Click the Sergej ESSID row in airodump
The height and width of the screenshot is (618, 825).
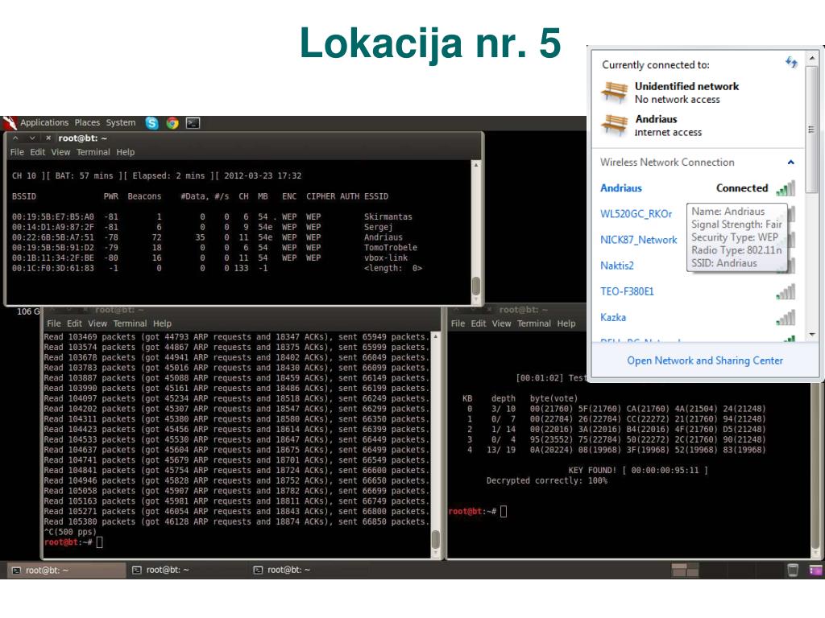202,227
